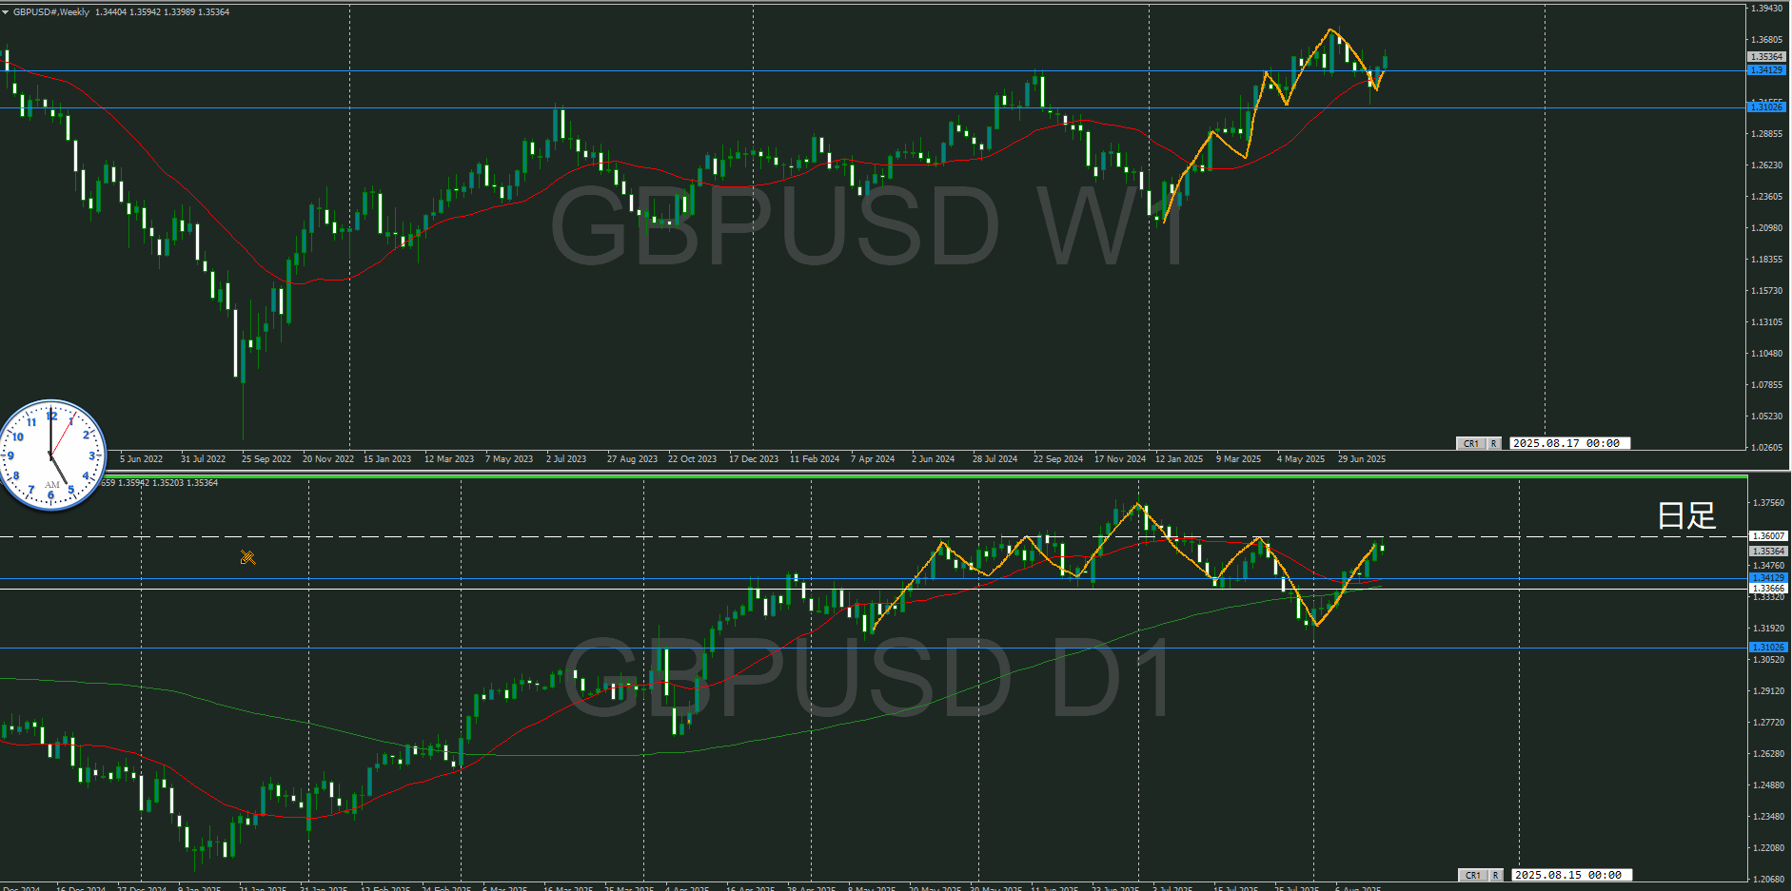Click R button on weekly chart
Screen dimensions: 1792x891
coord(1494,444)
